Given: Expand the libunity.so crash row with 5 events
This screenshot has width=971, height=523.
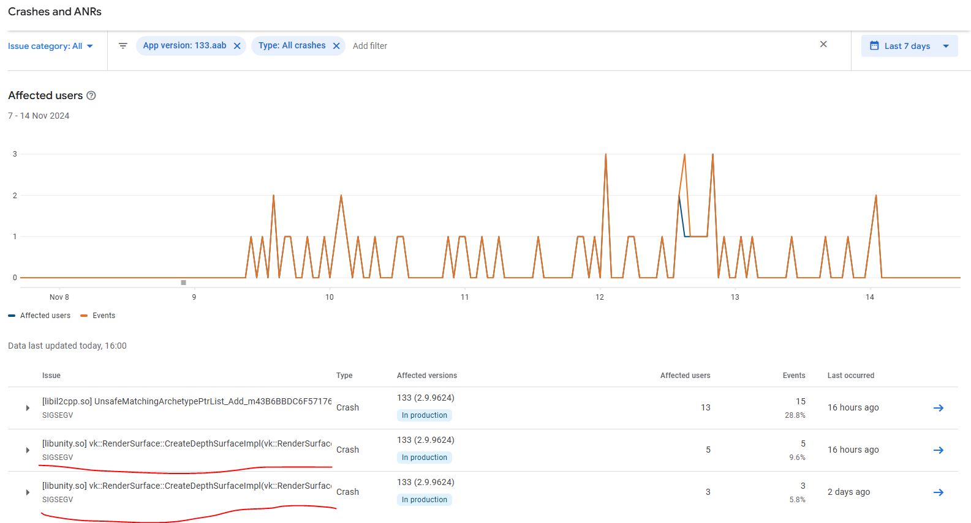Looking at the screenshot, I should [x=28, y=450].
